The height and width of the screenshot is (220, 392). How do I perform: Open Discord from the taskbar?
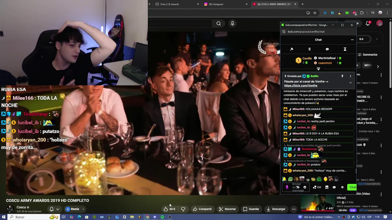tap(155, 217)
